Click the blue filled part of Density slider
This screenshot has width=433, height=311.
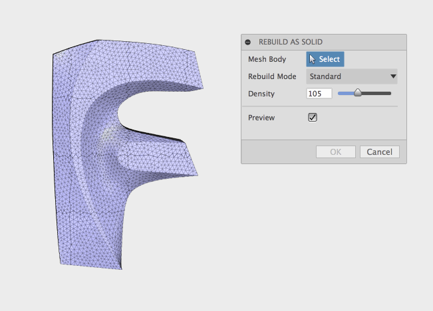(345, 94)
